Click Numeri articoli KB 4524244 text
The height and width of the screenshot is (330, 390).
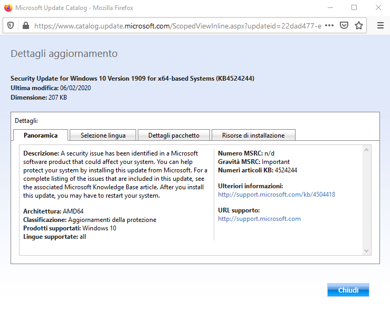click(x=258, y=170)
